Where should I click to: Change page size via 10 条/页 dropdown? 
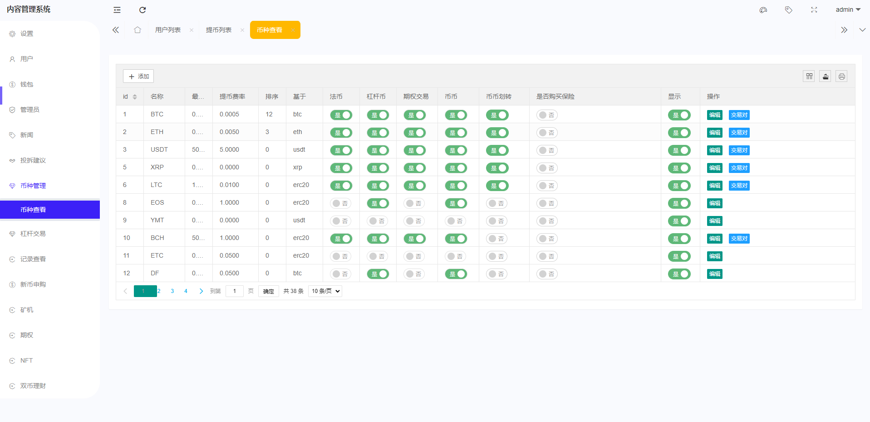pyautogui.click(x=324, y=291)
